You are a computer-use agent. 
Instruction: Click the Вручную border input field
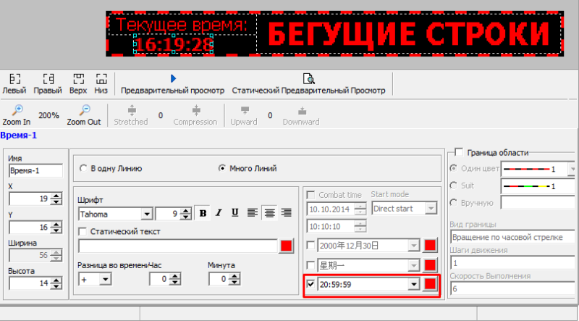(x=539, y=203)
